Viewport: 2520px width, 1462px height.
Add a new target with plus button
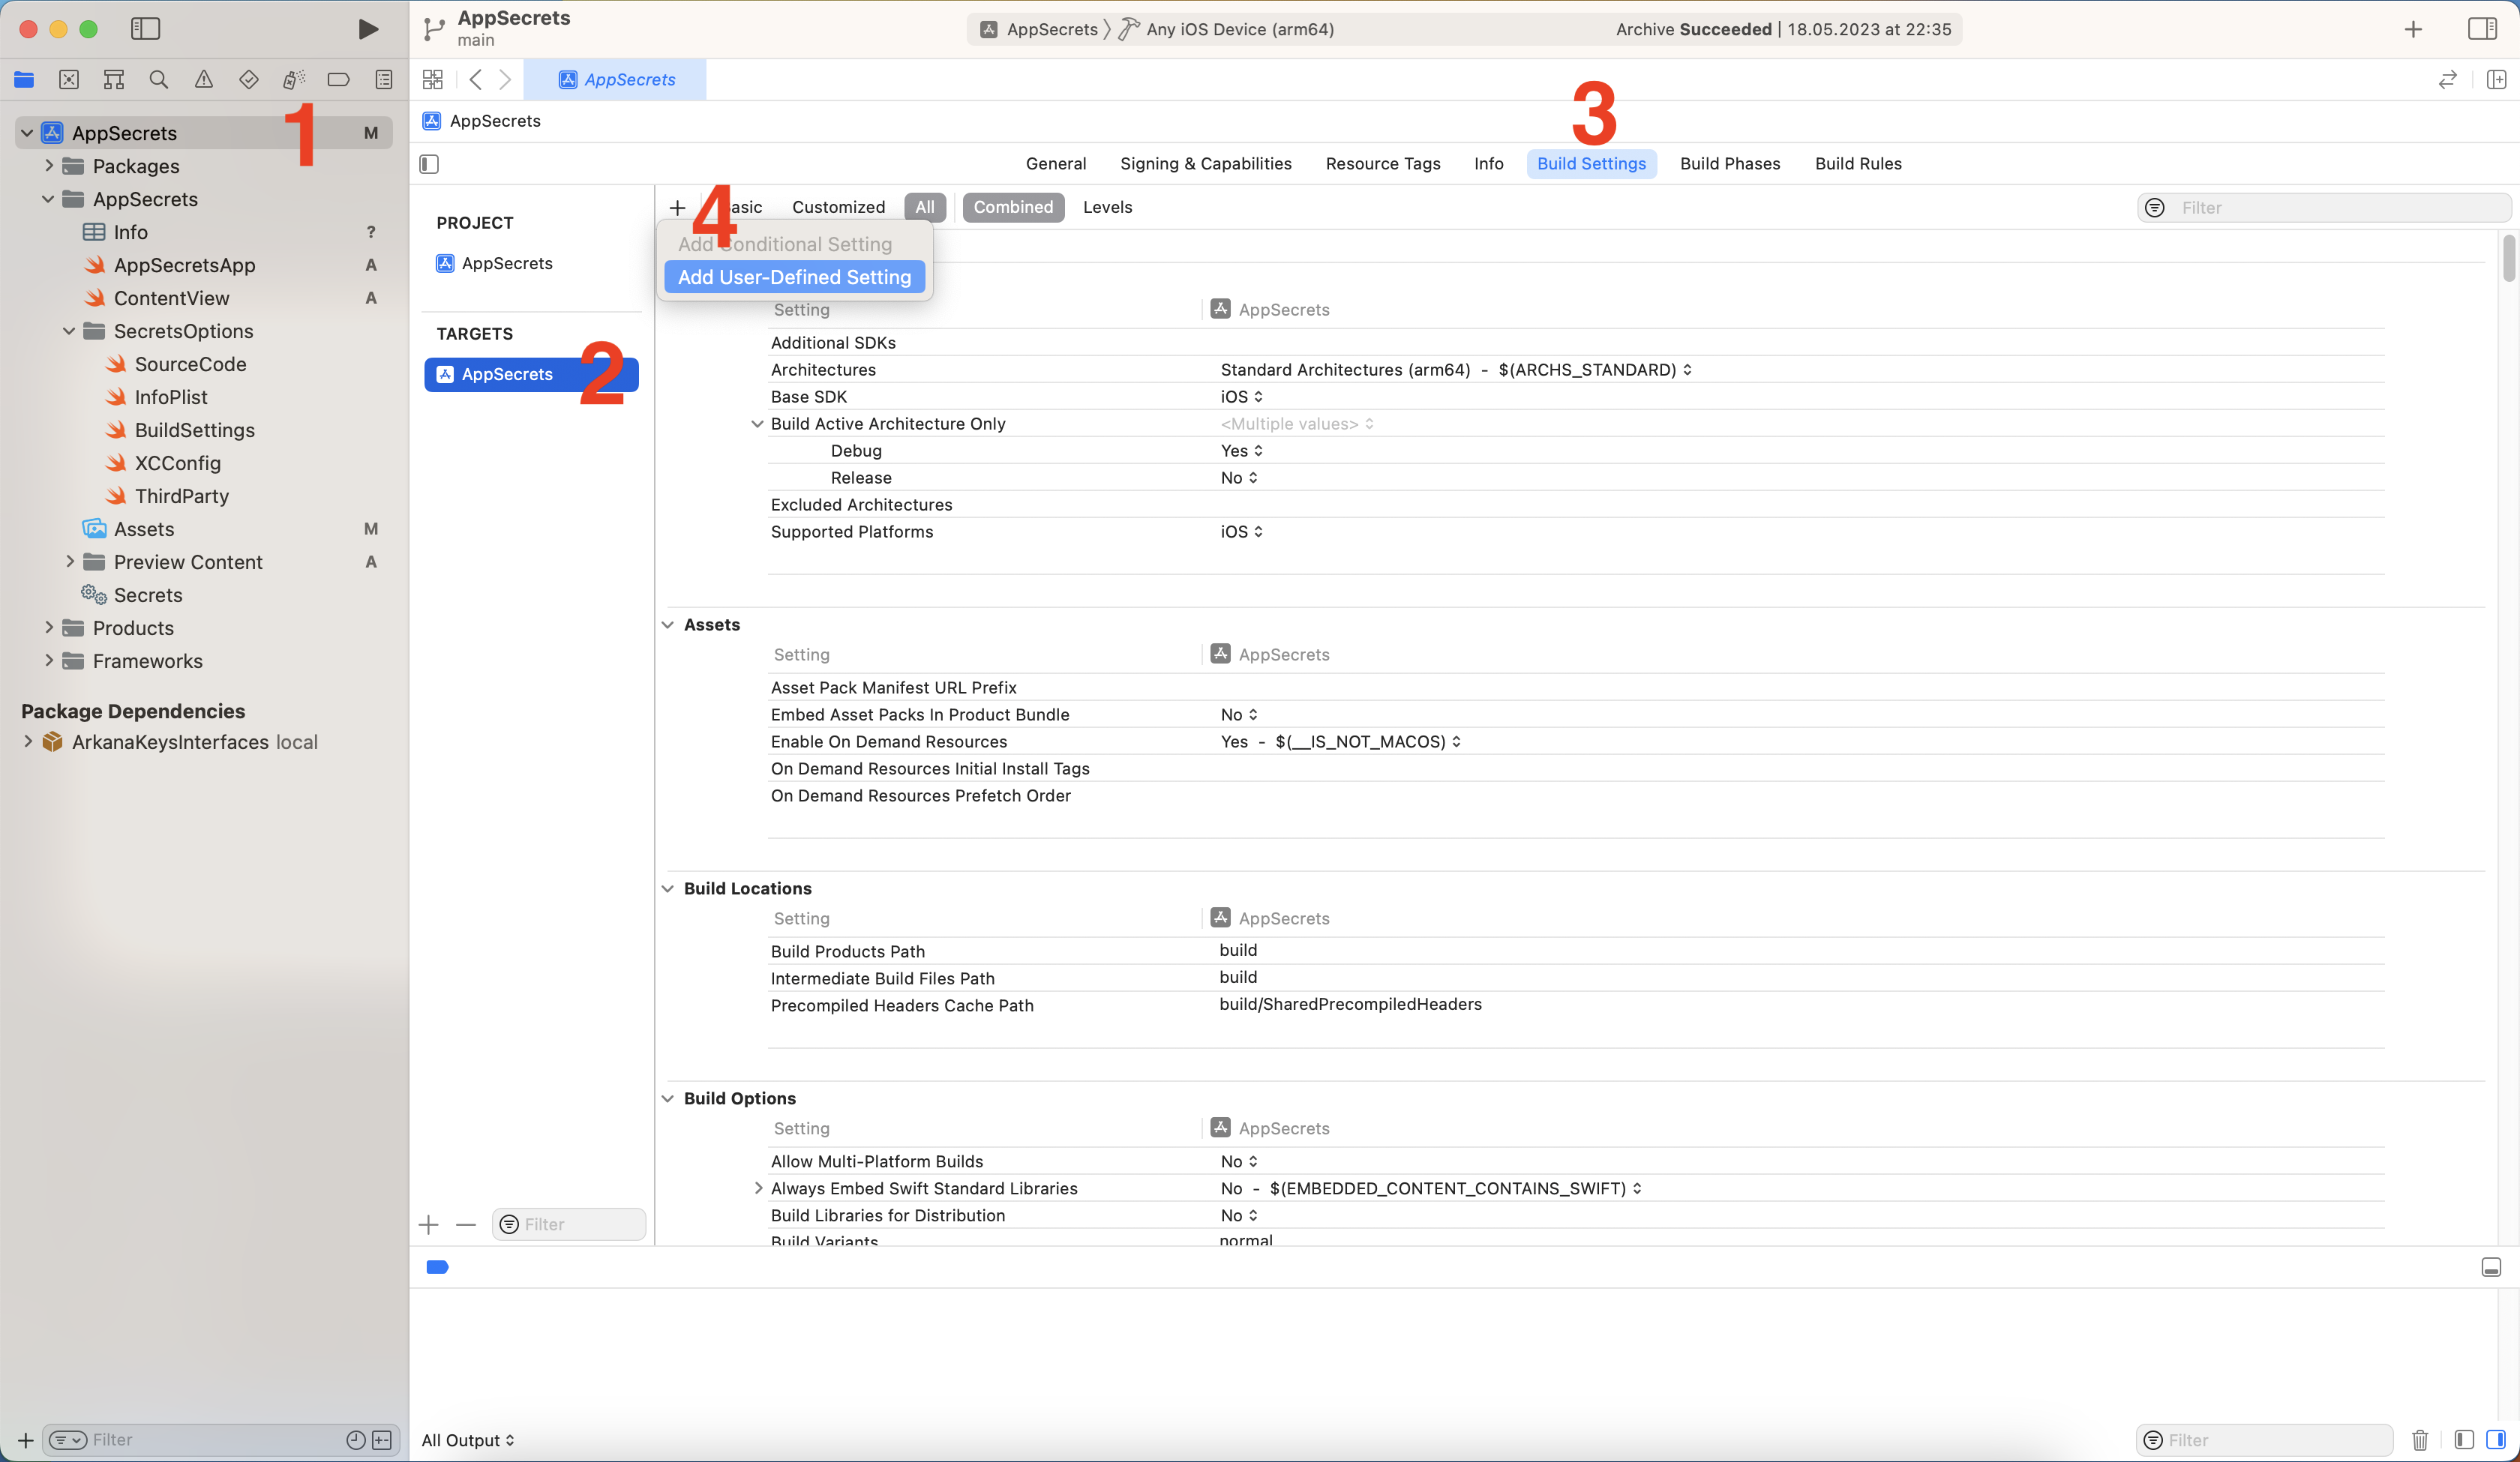tap(429, 1224)
